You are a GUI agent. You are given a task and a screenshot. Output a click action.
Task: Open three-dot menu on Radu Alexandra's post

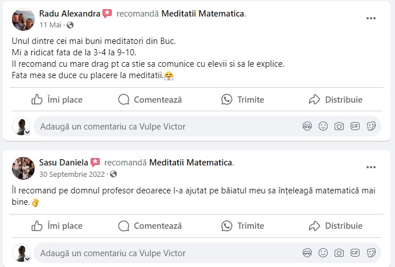[x=371, y=18]
